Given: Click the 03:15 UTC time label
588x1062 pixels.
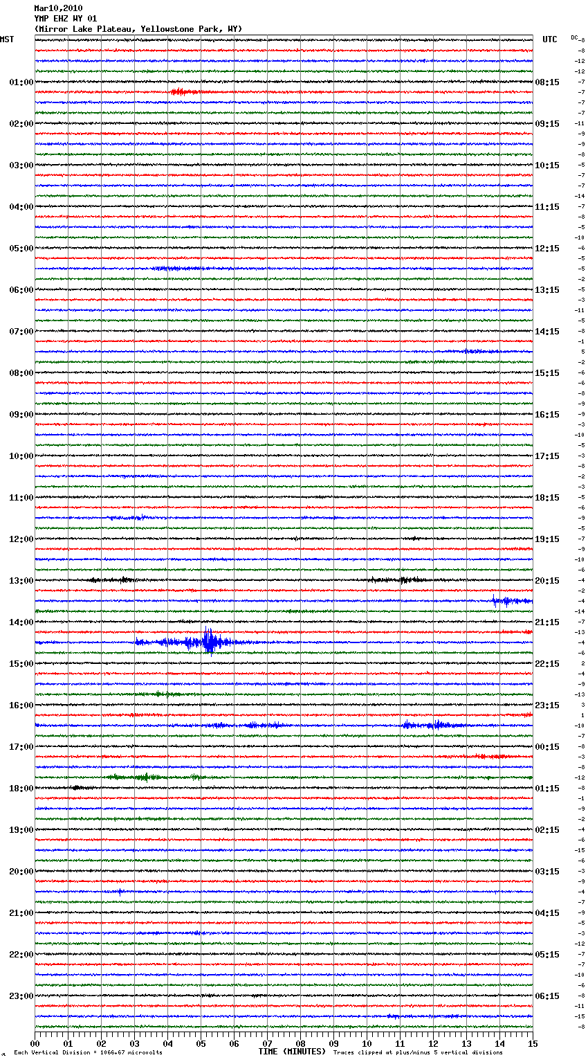Looking at the screenshot, I should click(547, 872).
